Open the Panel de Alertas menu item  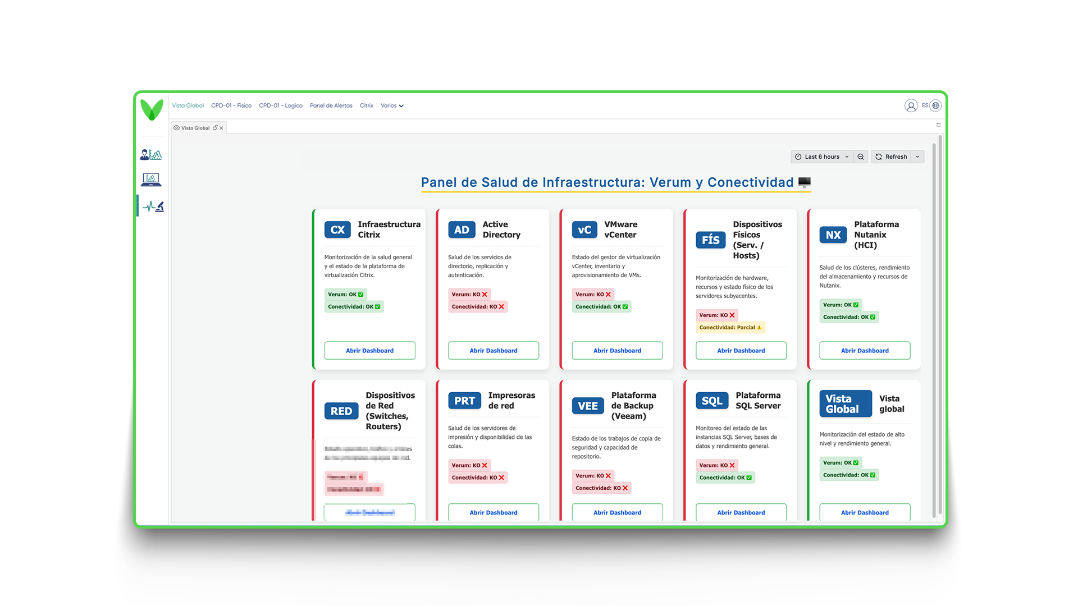(x=331, y=105)
